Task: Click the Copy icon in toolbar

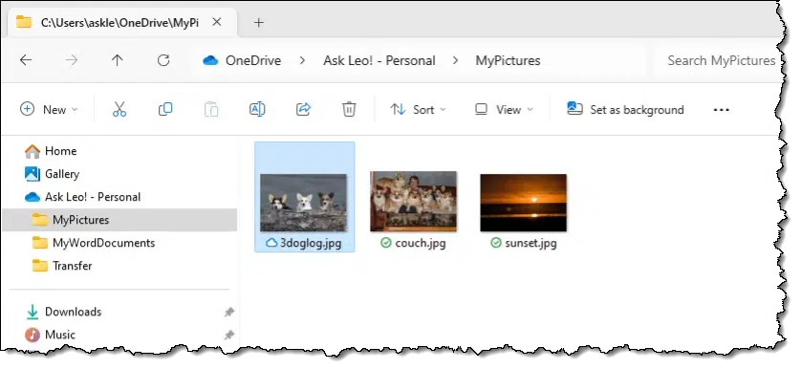Action: (x=165, y=109)
